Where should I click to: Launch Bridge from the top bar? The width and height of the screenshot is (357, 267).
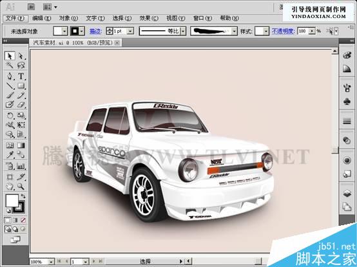(31, 7)
